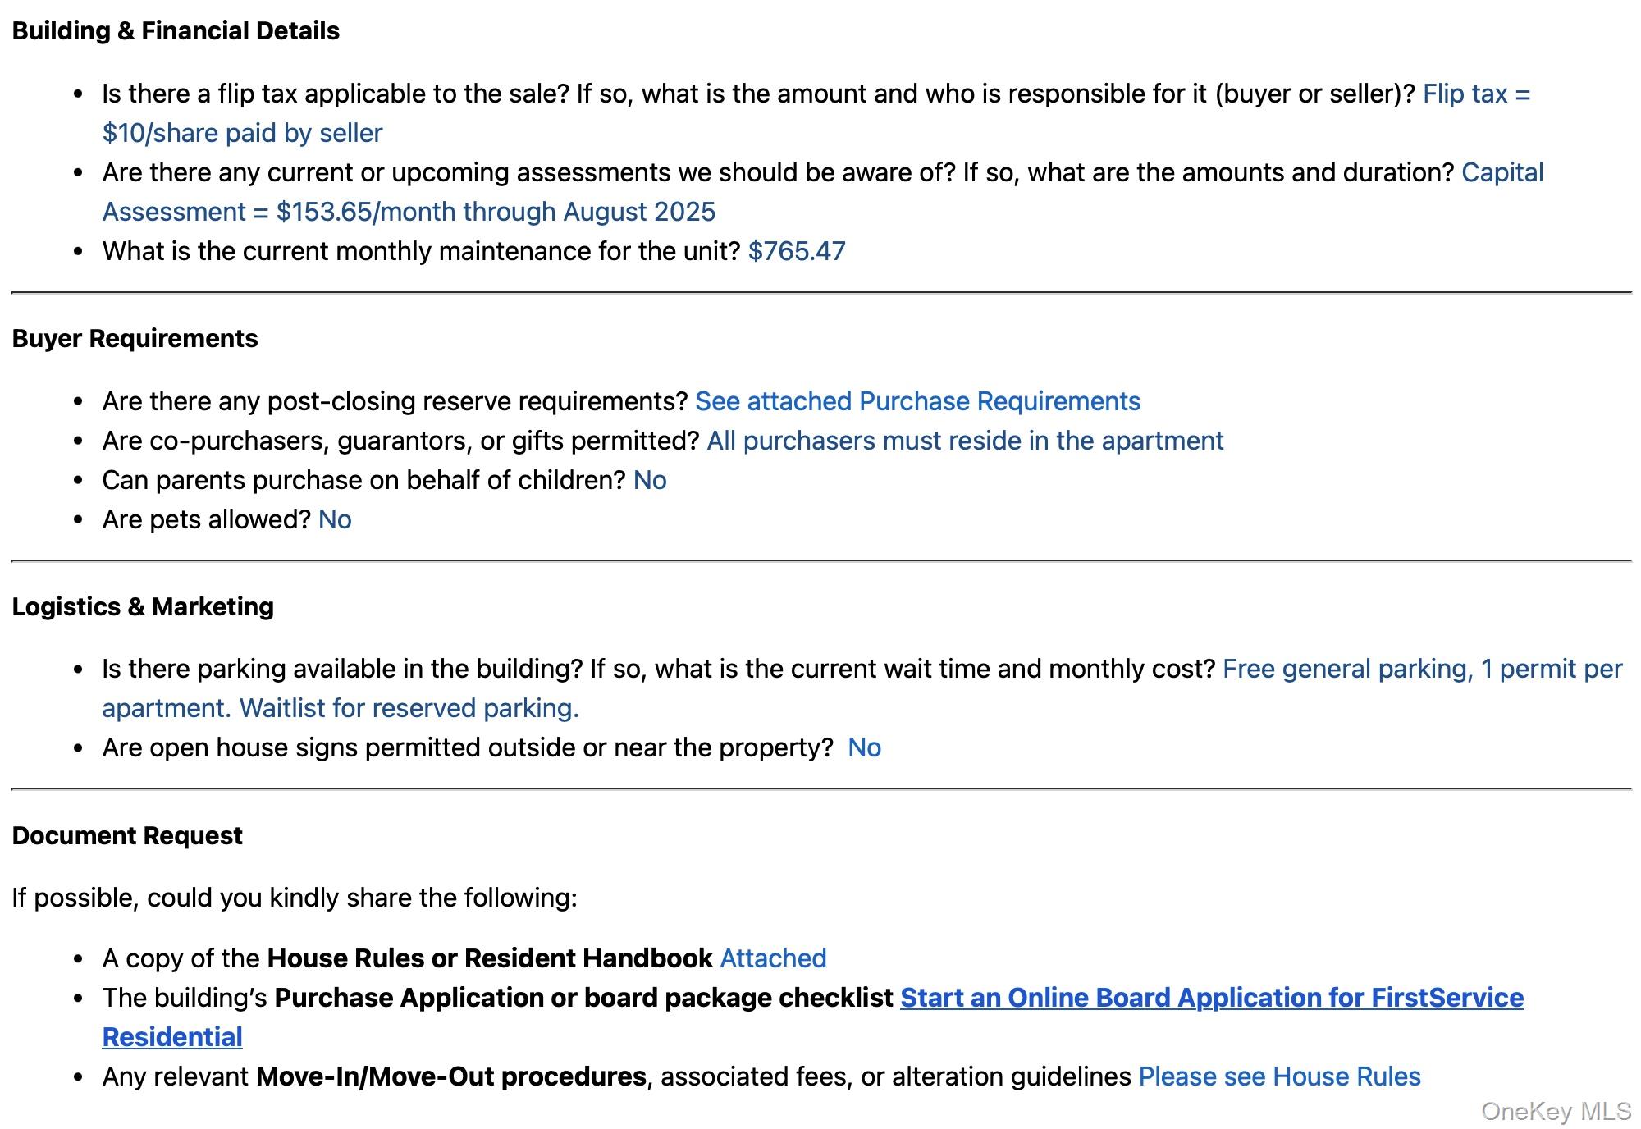Click 'No' answer for open house signs
This screenshot has width=1641, height=1129.
(864, 747)
